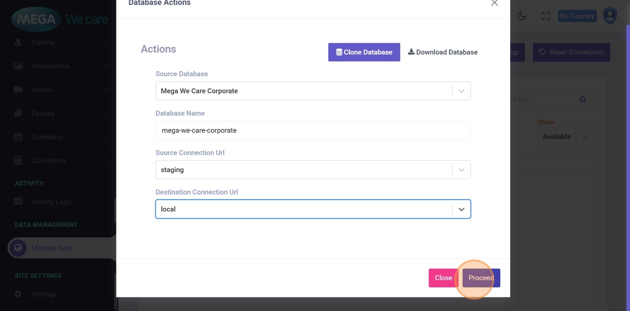Click the Calculators icon in sidebar

[18, 160]
